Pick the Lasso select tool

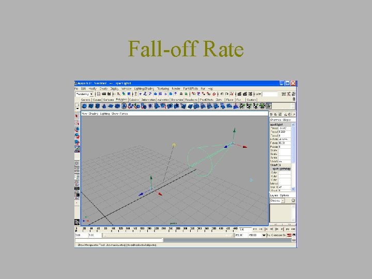click(77, 122)
